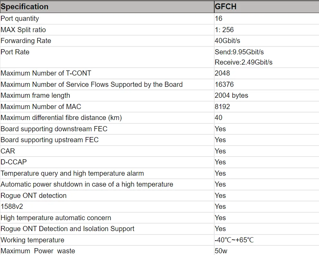Screen dimensions: 319x255
Task: Click Yes value beside CAR
Action: pyautogui.click(x=220, y=151)
